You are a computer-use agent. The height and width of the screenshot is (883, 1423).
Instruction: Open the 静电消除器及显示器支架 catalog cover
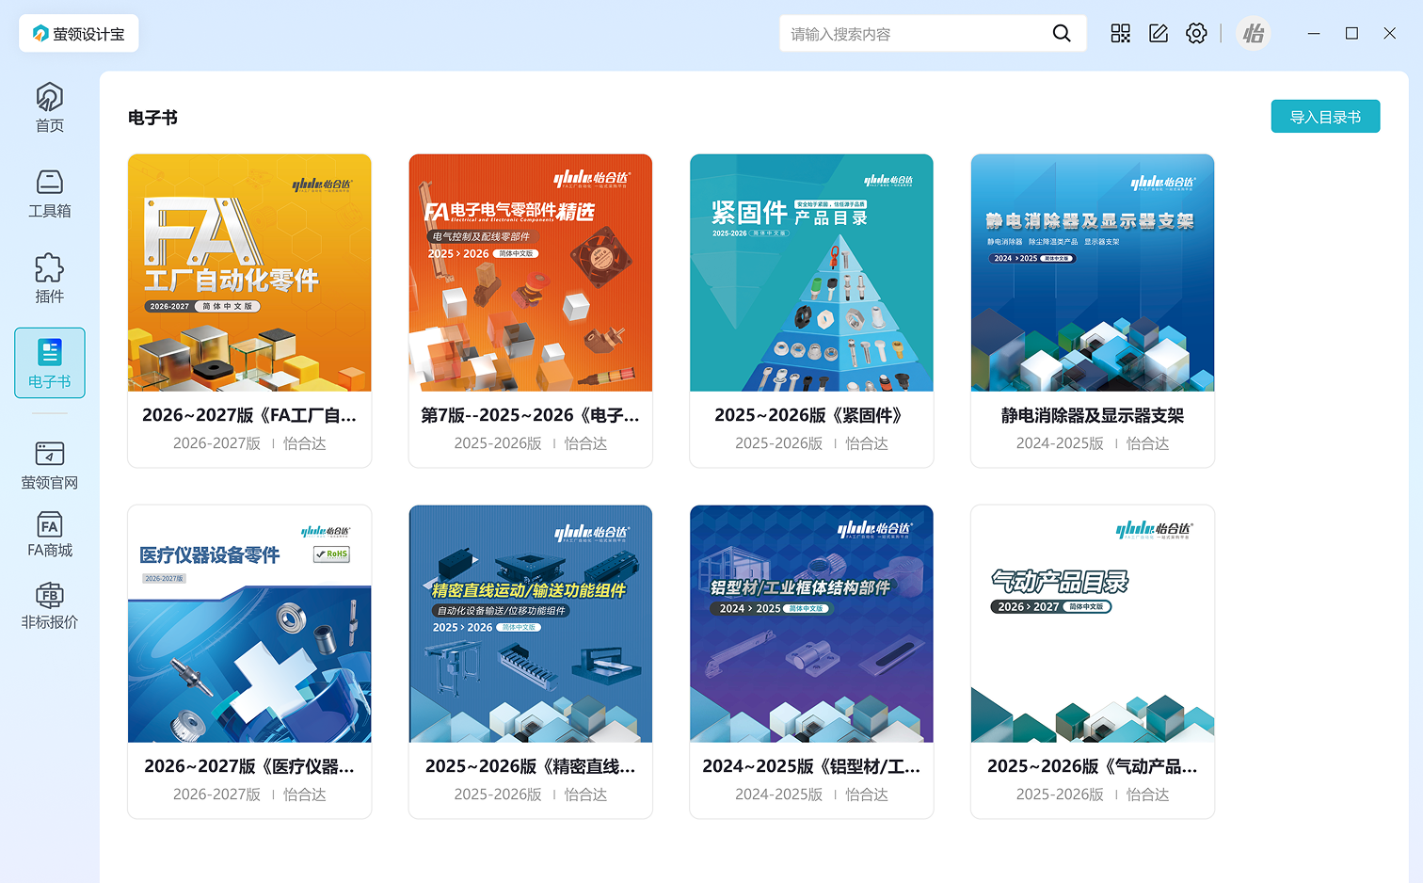click(x=1093, y=273)
